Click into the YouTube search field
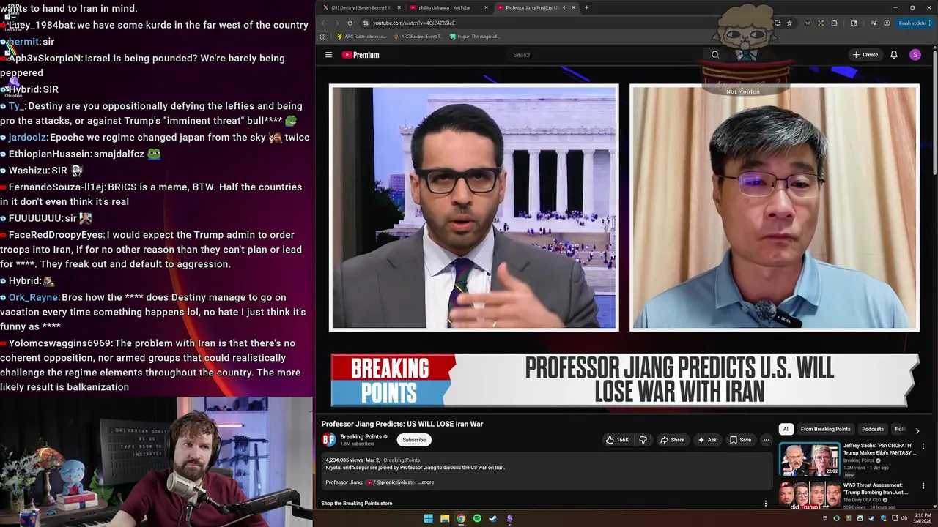 pyautogui.click(x=607, y=55)
